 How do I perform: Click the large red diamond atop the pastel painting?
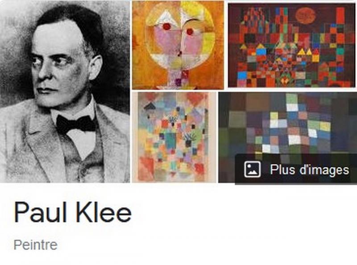(x=196, y=99)
